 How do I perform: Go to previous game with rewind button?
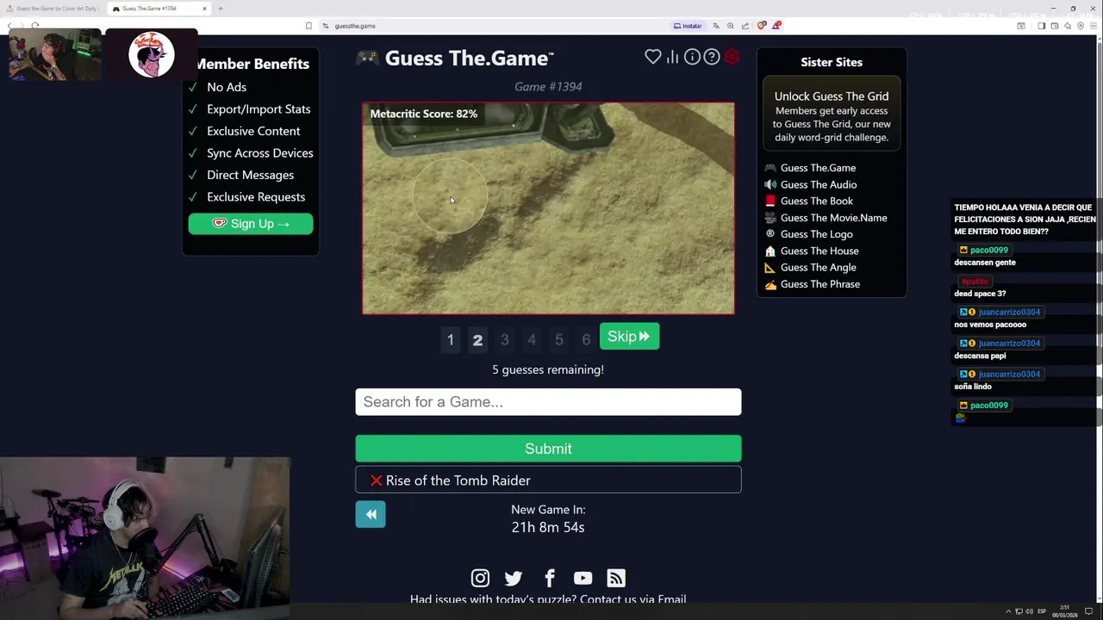coord(371,514)
